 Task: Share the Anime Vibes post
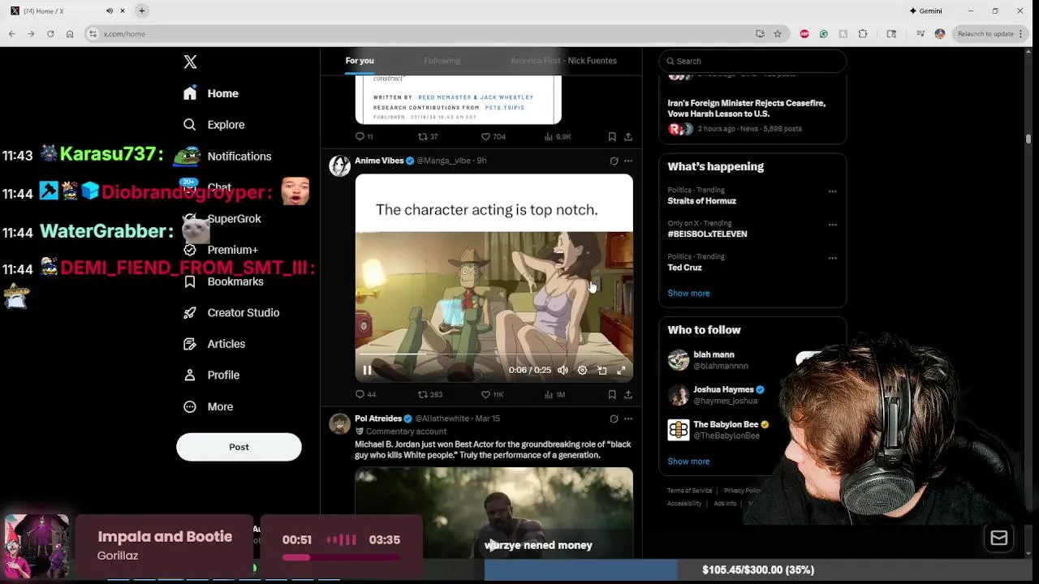point(628,394)
